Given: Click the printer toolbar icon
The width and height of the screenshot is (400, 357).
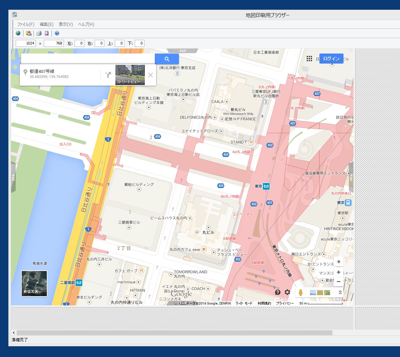Looking at the screenshot, I should coord(39,33).
